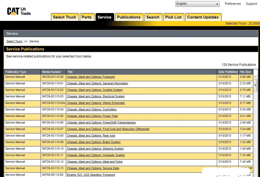
Task: Click media number 99729-8C110-03a
Action: pyautogui.click(x=53, y=103)
